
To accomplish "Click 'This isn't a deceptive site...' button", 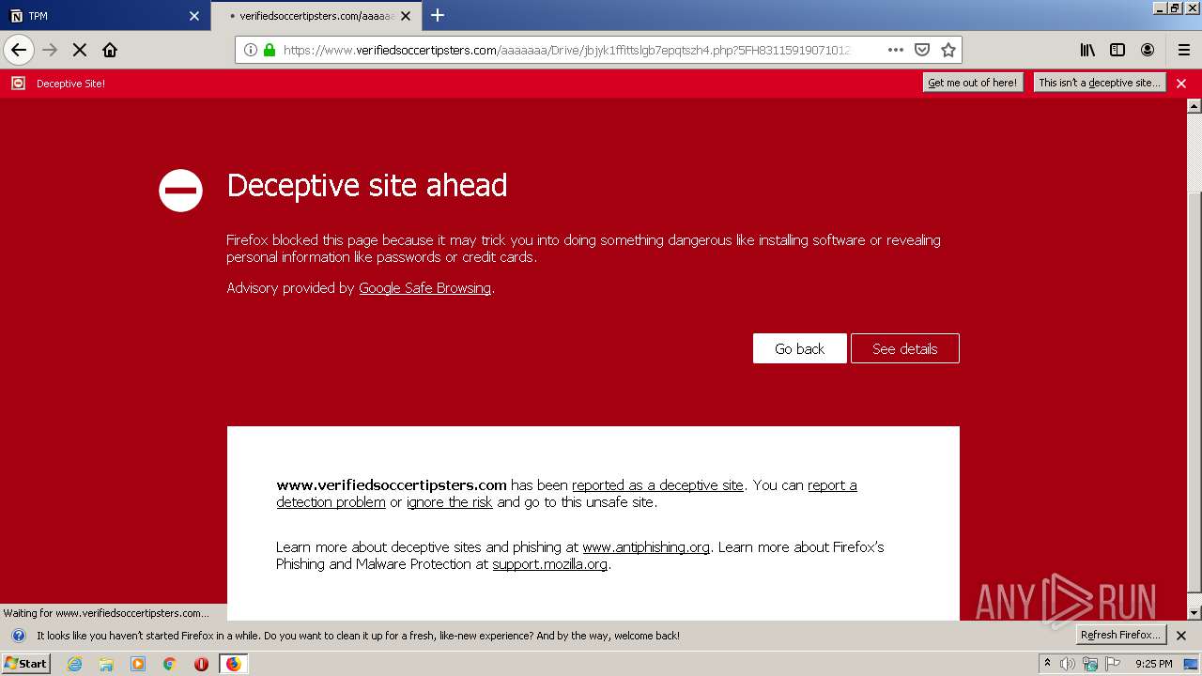I will (x=1099, y=83).
